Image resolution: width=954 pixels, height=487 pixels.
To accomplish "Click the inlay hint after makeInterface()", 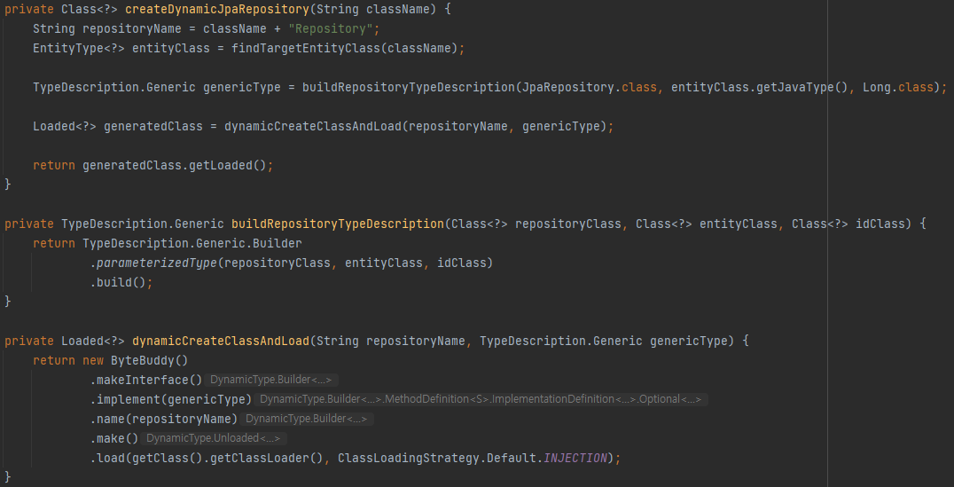I will point(270,380).
